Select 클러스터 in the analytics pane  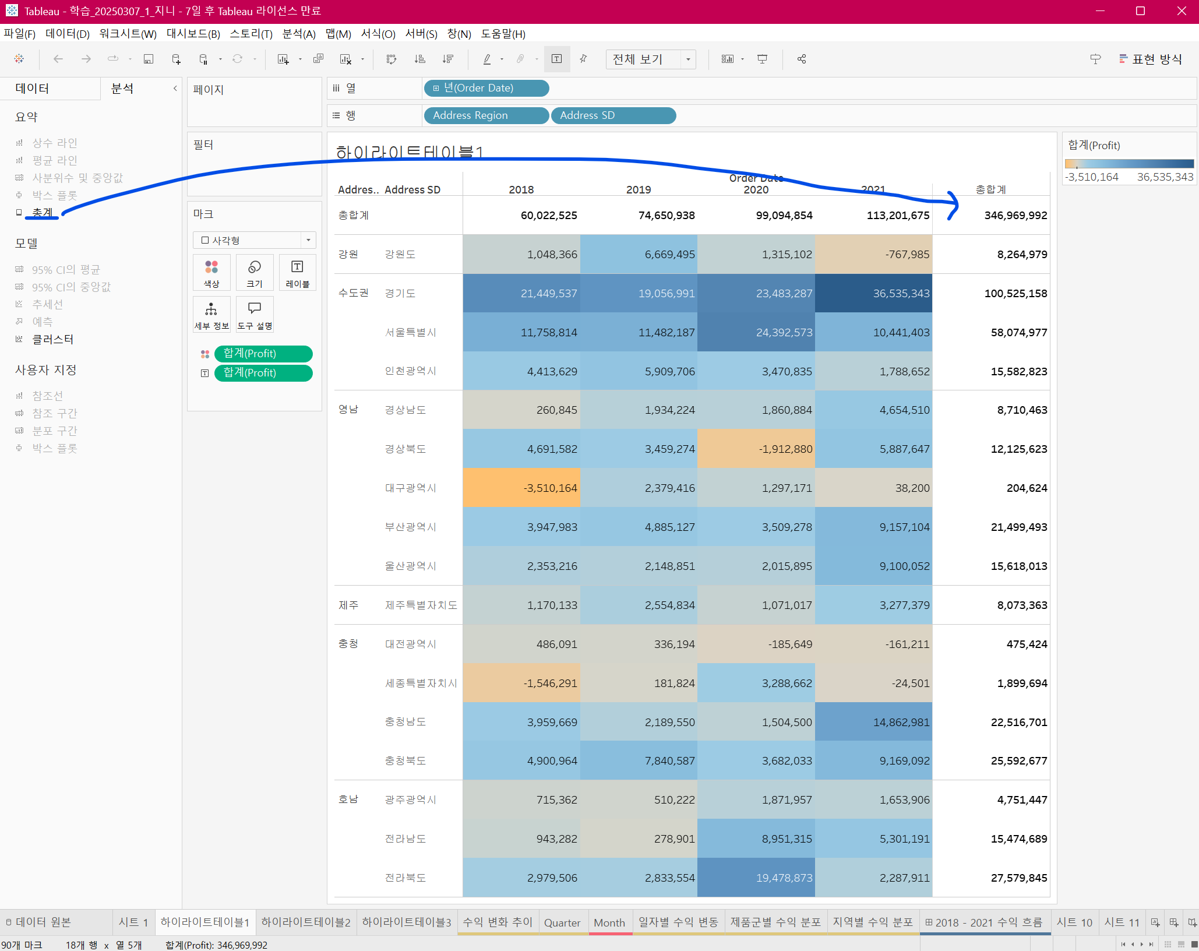(52, 339)
